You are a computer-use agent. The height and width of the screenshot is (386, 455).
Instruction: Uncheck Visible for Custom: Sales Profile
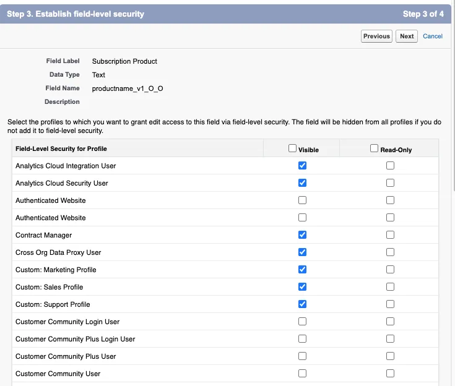pyautogui.click(x=302, y=287)
